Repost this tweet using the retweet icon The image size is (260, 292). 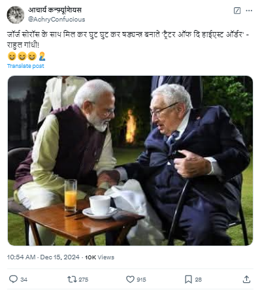coord(71,279)
